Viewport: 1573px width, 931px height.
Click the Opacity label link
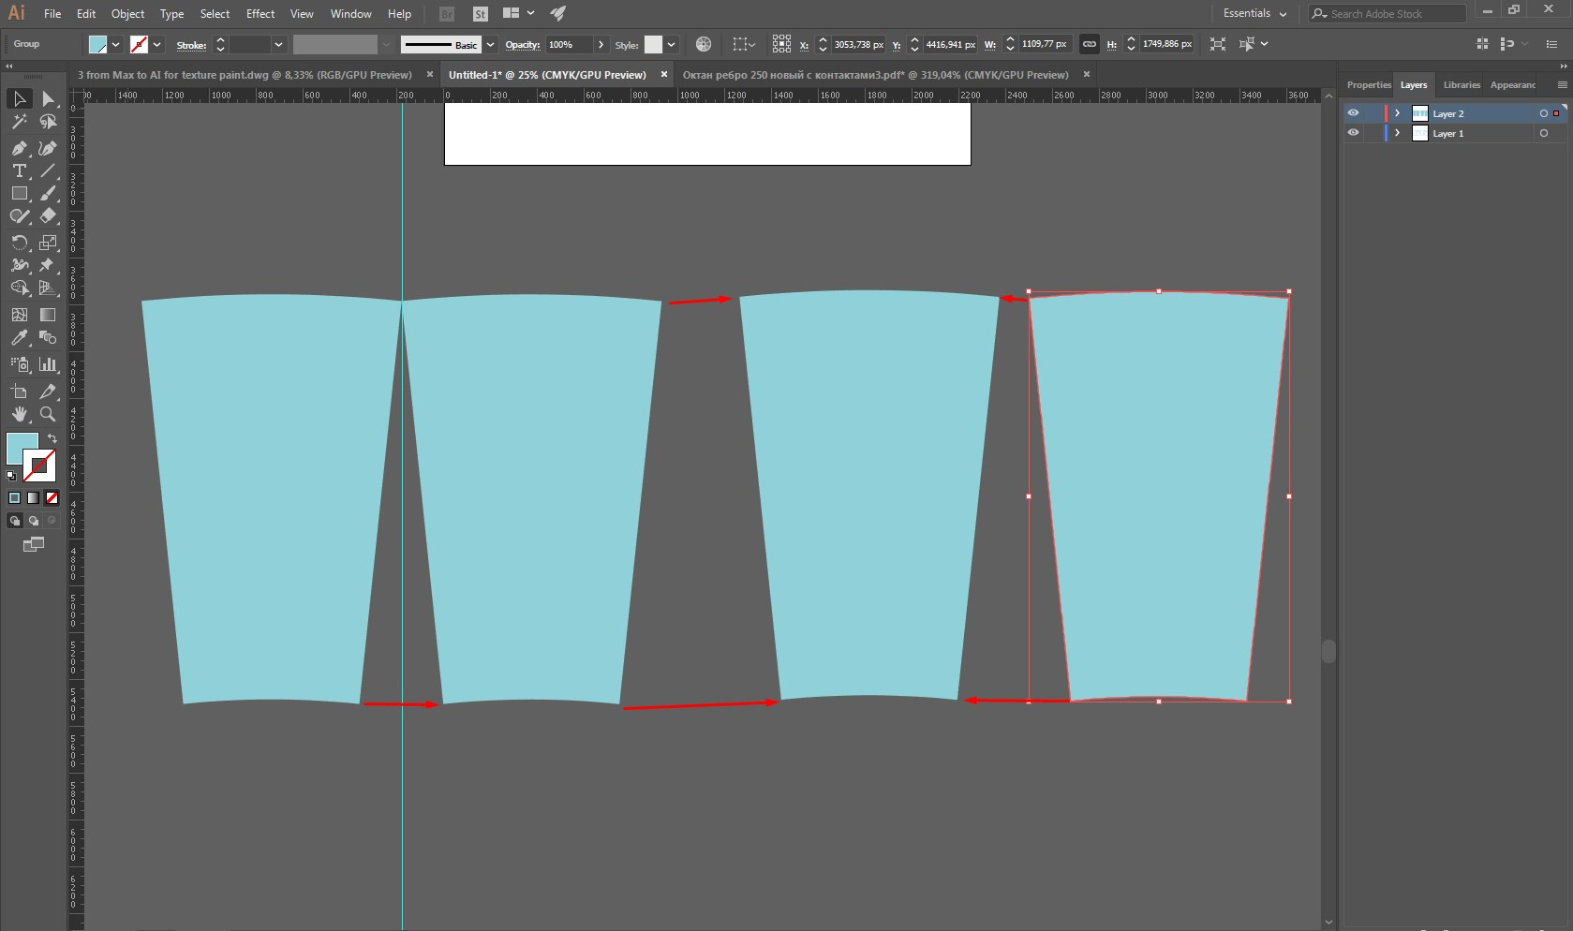(522, 45)
